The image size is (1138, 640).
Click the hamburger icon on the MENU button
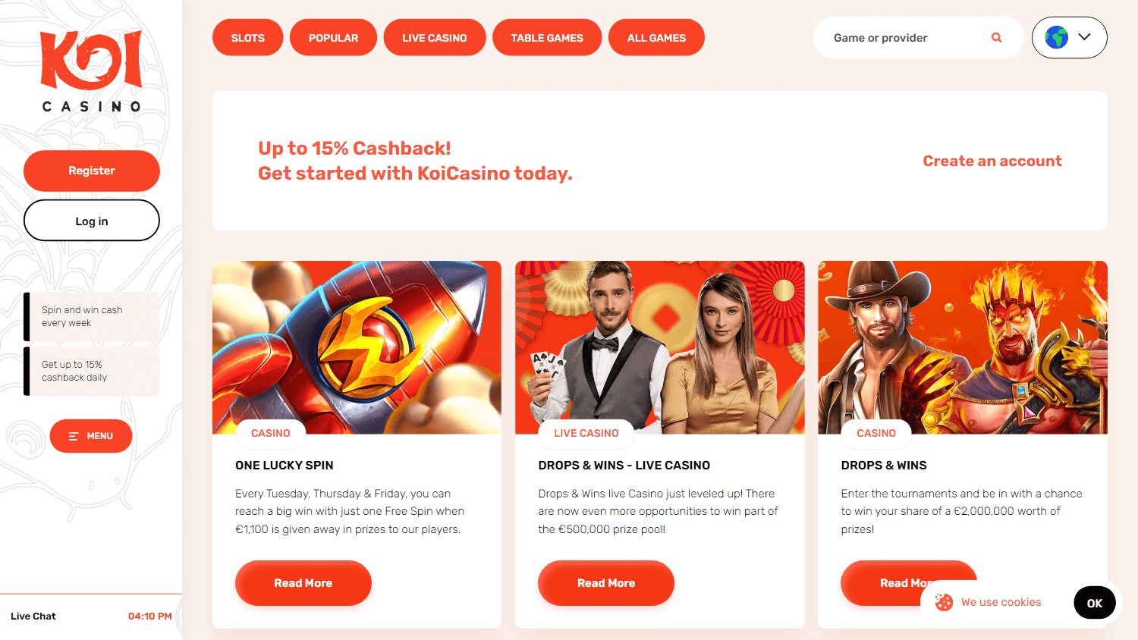click(x=74, y=436)
